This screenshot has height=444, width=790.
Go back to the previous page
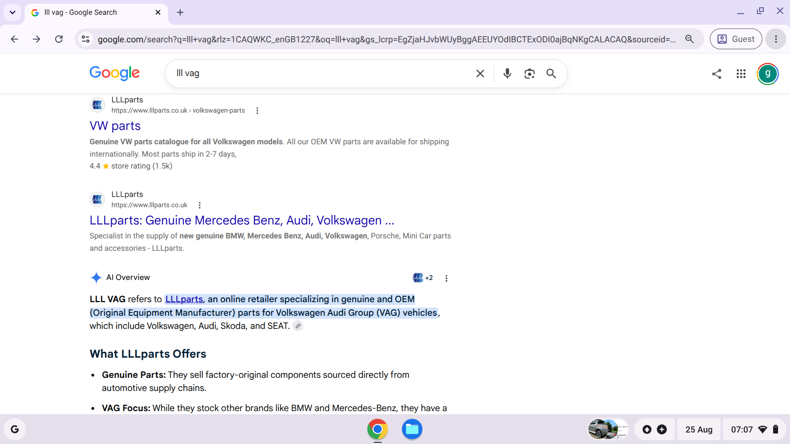click(15, 39)
